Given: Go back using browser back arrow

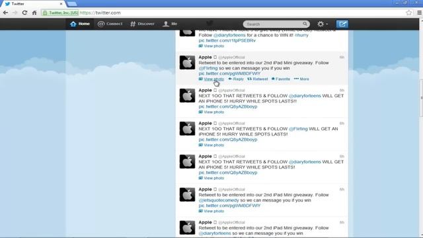Looking at the screenshot, I should [5, 13].
